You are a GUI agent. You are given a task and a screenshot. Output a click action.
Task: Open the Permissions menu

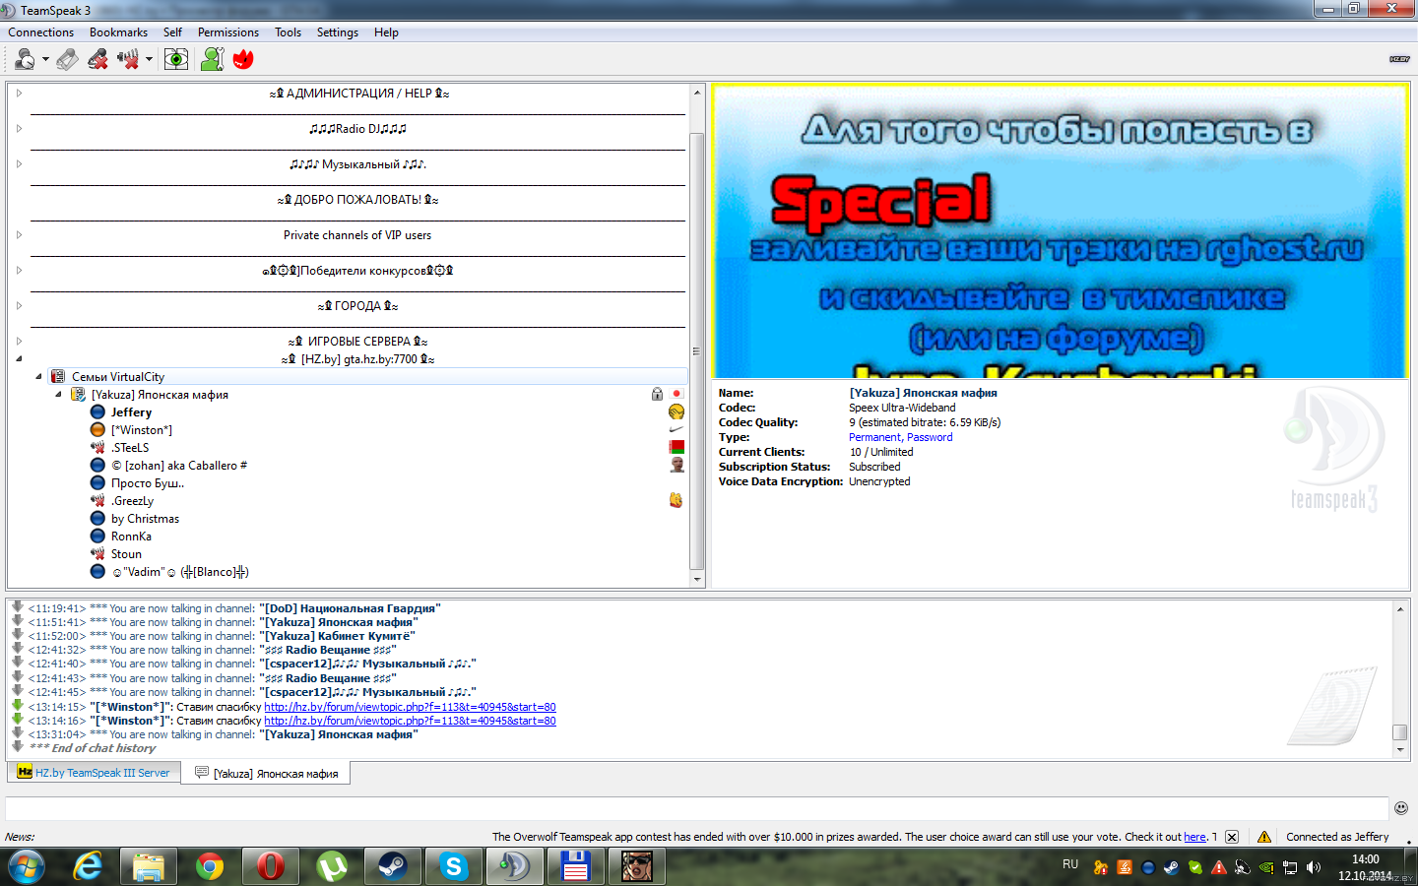[x=228, y=32]
